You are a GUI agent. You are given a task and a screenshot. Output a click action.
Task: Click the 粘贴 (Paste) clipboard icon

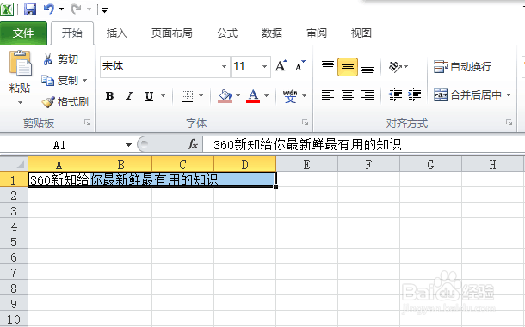tap(20, 63)
